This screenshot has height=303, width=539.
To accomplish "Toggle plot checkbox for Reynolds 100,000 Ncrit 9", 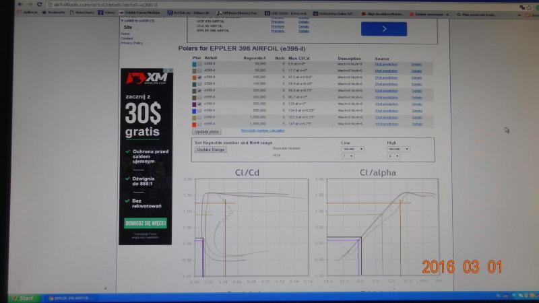I will tap(198, 77).
